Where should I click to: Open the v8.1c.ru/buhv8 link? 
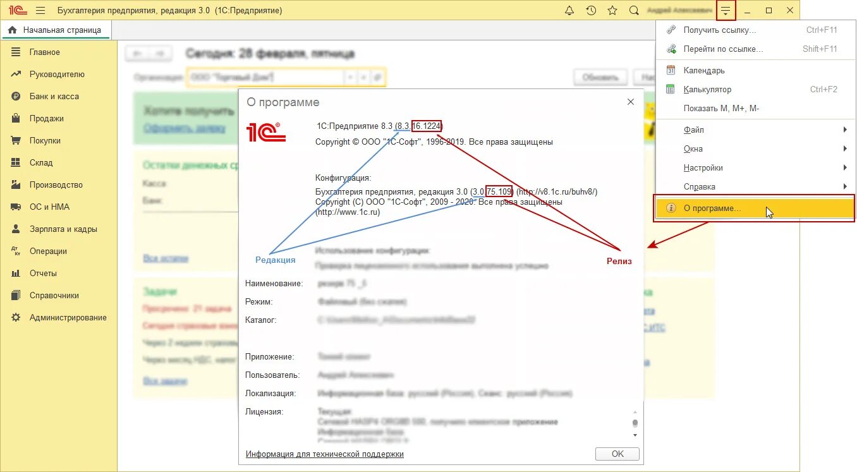click(557, 191)
